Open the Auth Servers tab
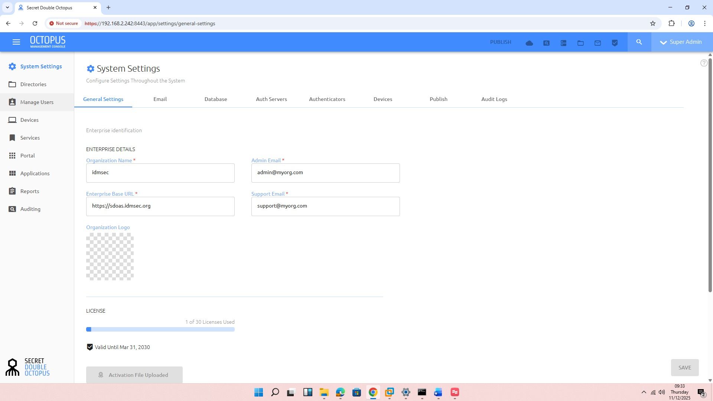713x401 pixels. 271,99
